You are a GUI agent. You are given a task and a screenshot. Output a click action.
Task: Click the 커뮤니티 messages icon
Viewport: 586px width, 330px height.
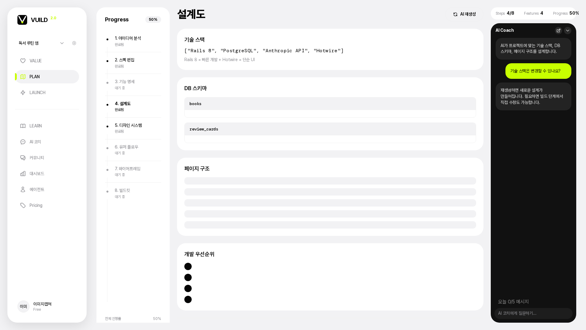[23, 158]
